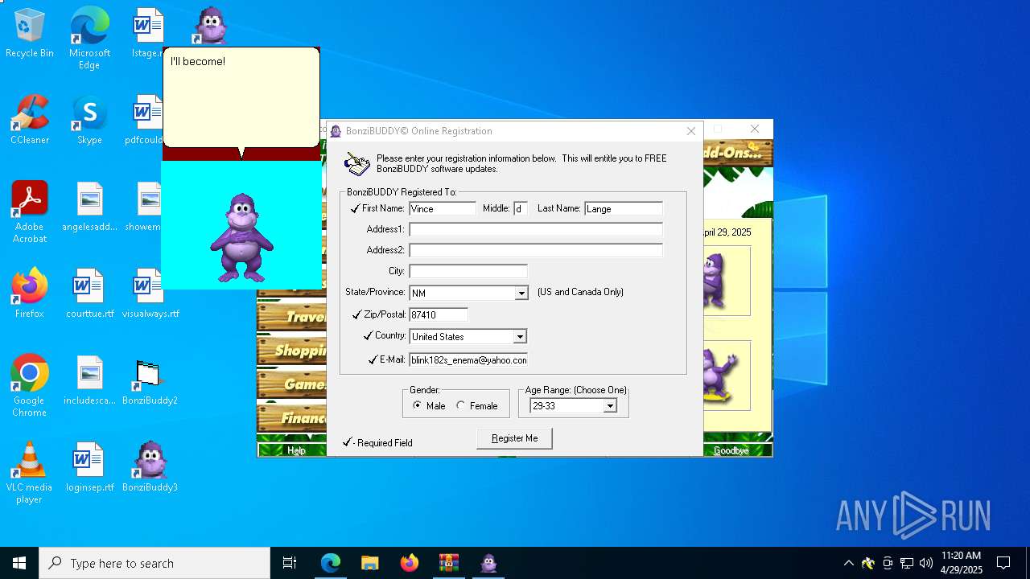Image resolution: width=1030 pixels, height=579 pixels.
Task: Open File Explorer from the taskbar
Action: [370, 563]
